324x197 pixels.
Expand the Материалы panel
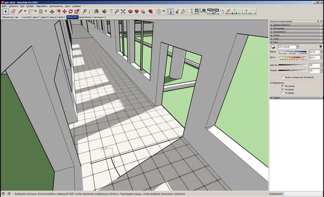[296, 28]
